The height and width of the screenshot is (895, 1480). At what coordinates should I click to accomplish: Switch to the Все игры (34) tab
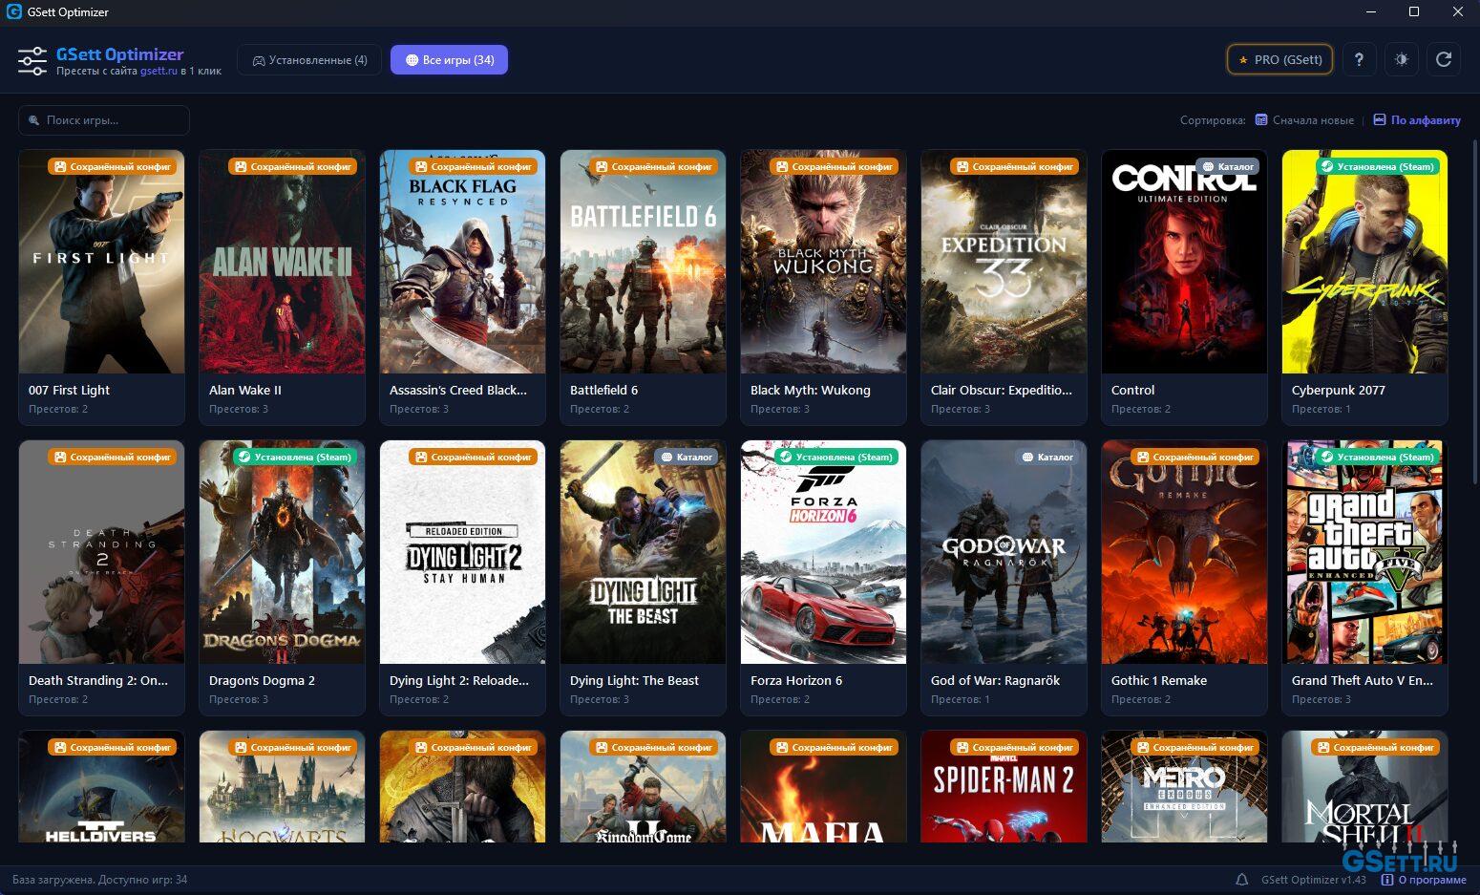pos(449,59)
